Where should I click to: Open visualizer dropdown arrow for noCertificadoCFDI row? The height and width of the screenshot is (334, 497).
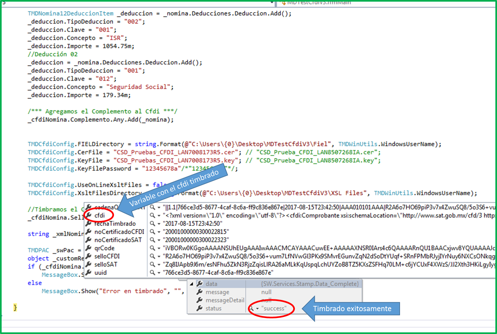(x=159, y=232)
